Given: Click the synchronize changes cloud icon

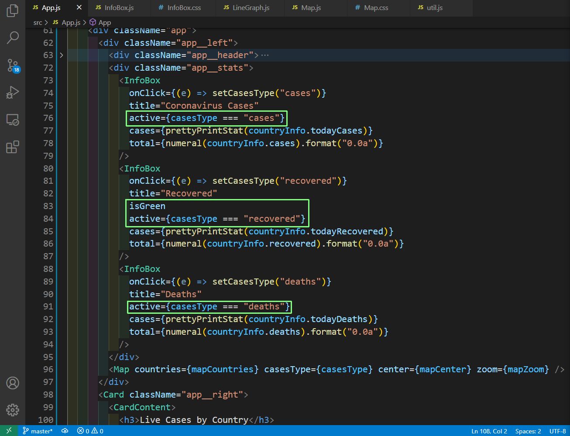Looking at the screenshot, I should click(65, 431).
